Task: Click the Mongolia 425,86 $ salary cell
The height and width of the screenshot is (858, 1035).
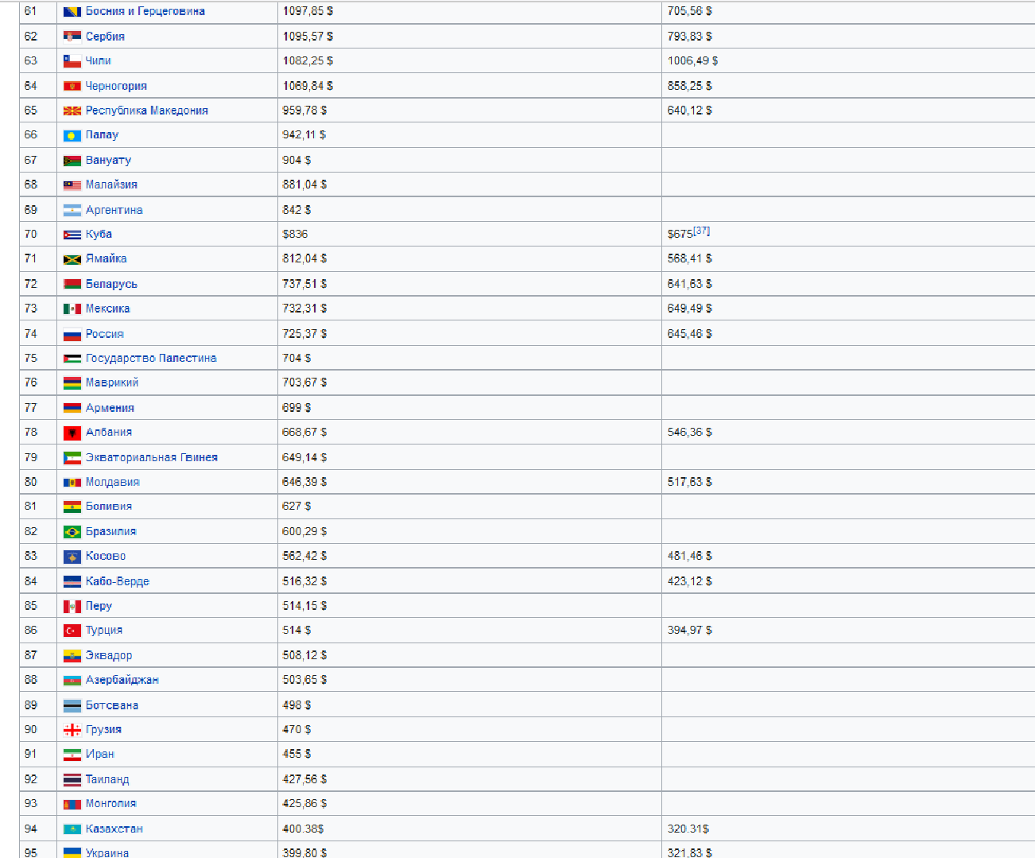Action: coord(304,803)
